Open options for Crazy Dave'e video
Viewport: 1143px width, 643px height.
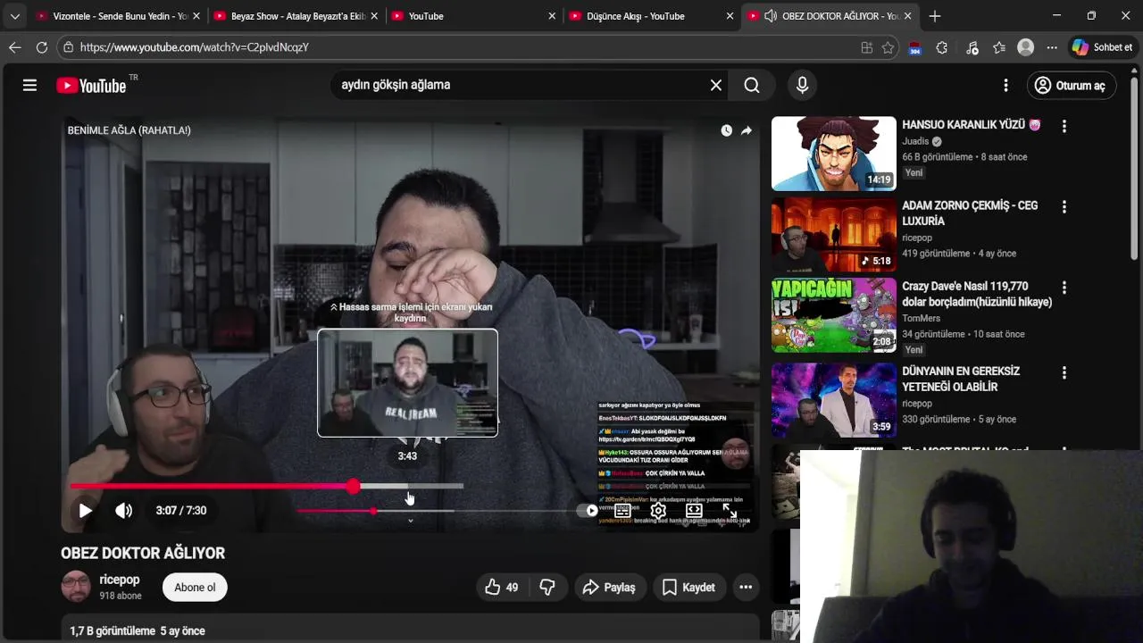click(x=1064, y=288)
